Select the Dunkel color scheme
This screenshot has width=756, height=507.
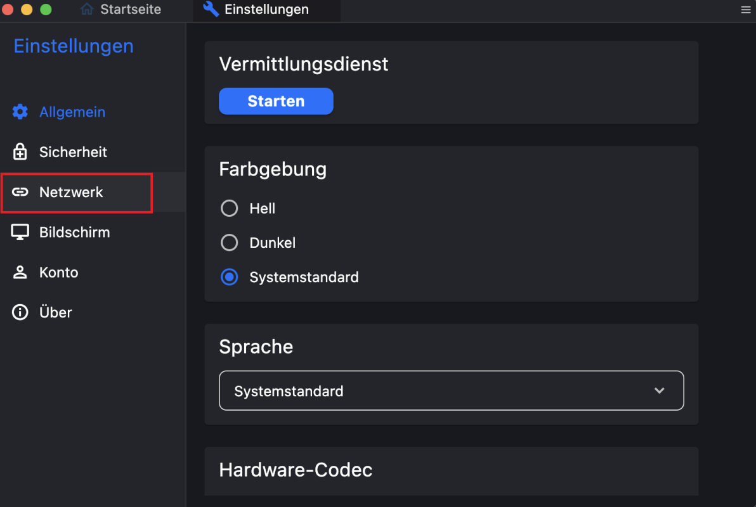pyautogui.click(x=229, y=243)
